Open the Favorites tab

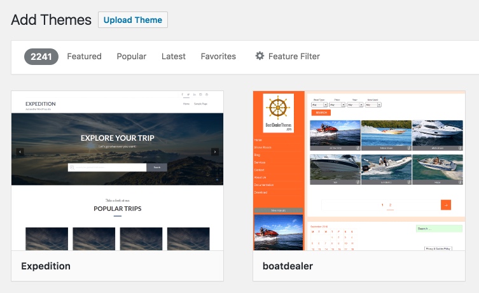pyautogui.click(x=218, y=56)
